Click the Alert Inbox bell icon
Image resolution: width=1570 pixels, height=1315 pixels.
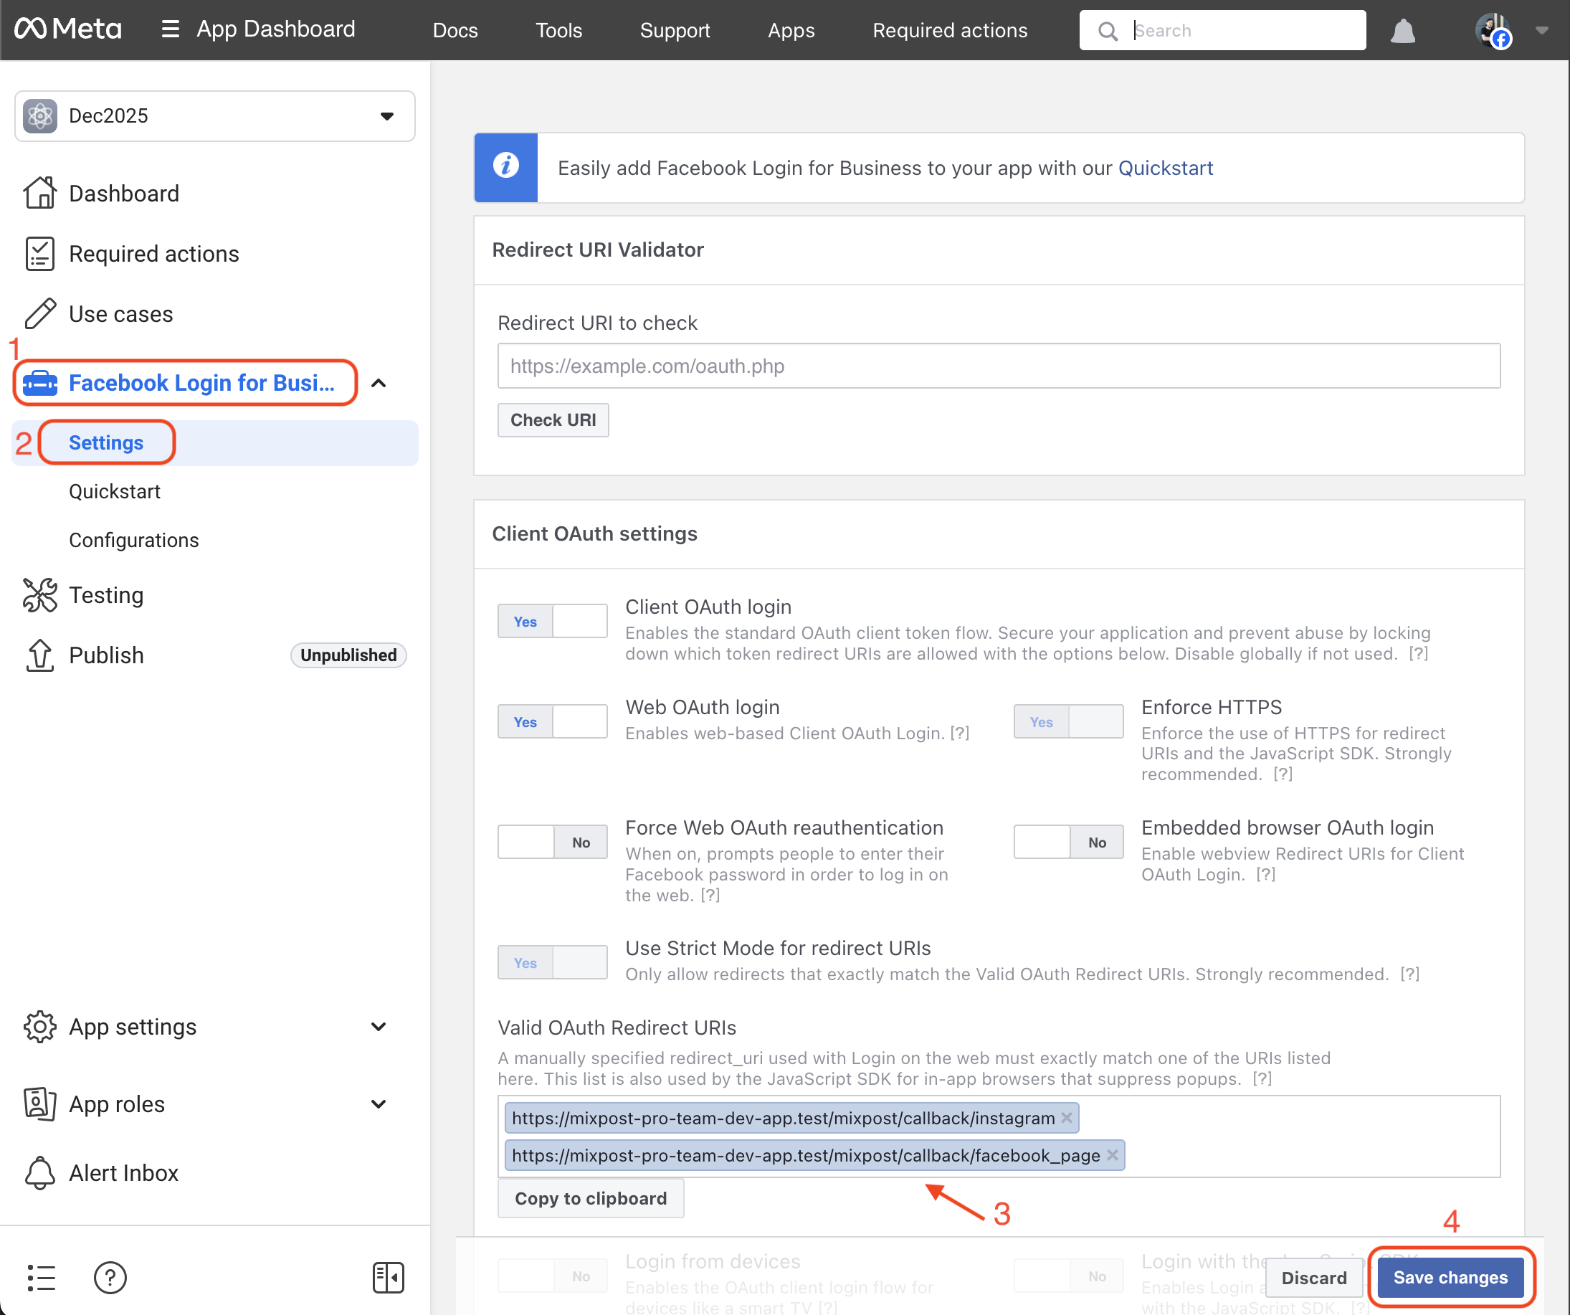tap(39, 1172)
